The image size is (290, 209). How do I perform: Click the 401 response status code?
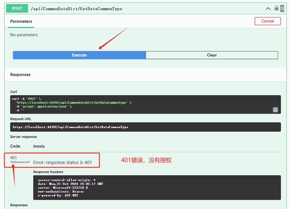(13, 157)
